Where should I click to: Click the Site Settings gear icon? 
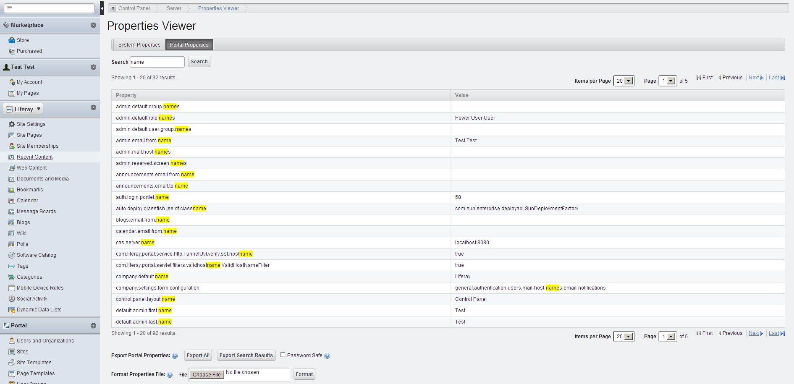pos(12,124)
